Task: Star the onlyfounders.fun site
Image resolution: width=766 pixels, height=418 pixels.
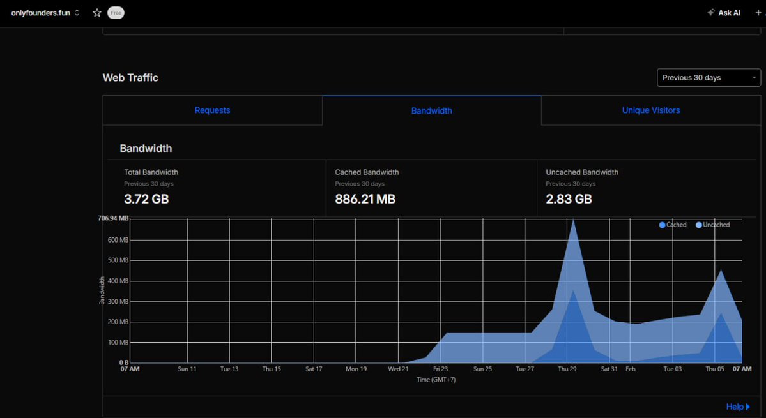Action: 96,13
